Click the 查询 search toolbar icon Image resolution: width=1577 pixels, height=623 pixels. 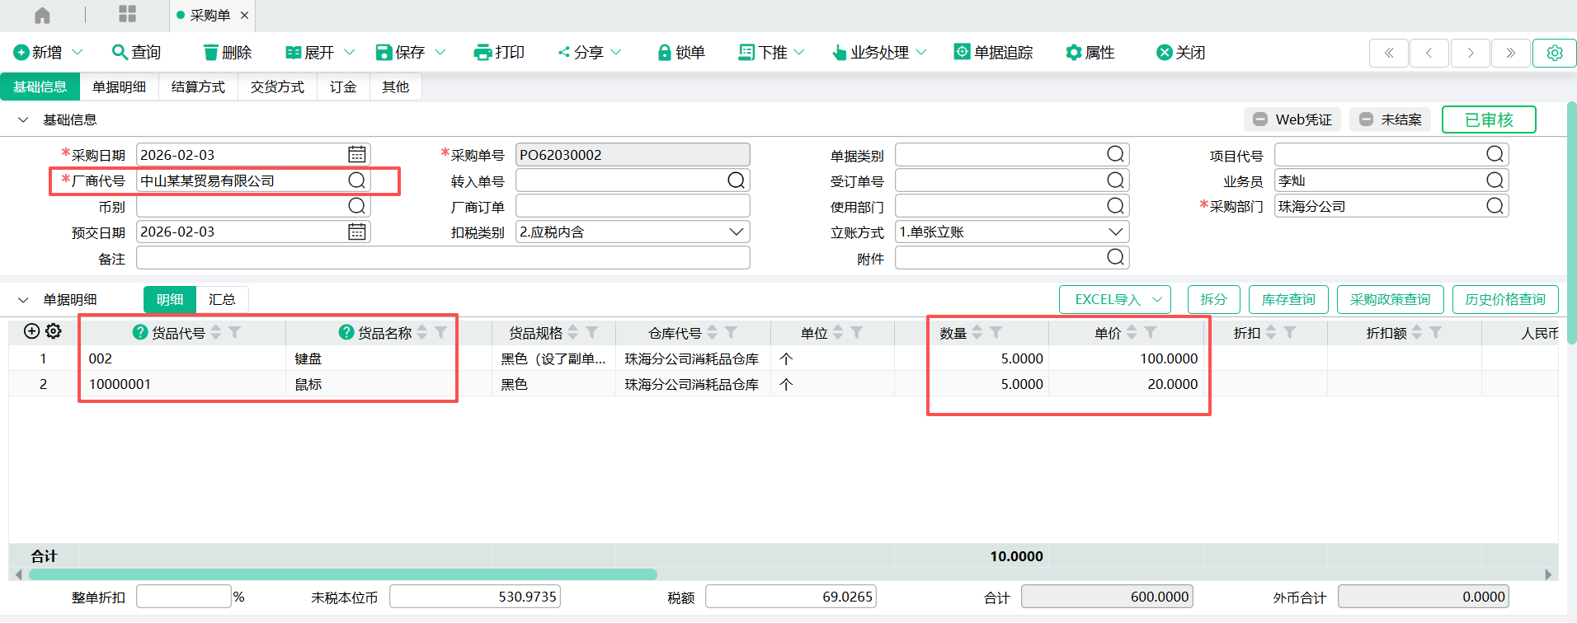(x=120, y=52)
